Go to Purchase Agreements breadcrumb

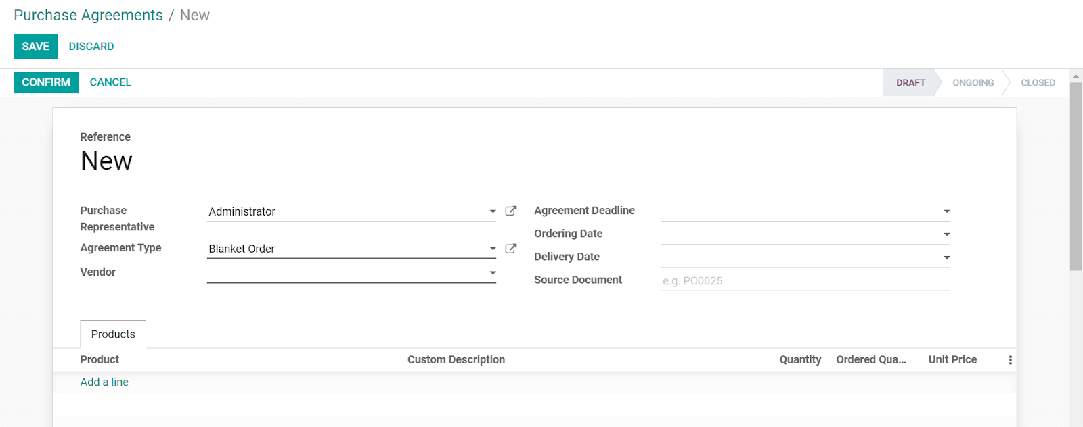[x=88, y=15]
